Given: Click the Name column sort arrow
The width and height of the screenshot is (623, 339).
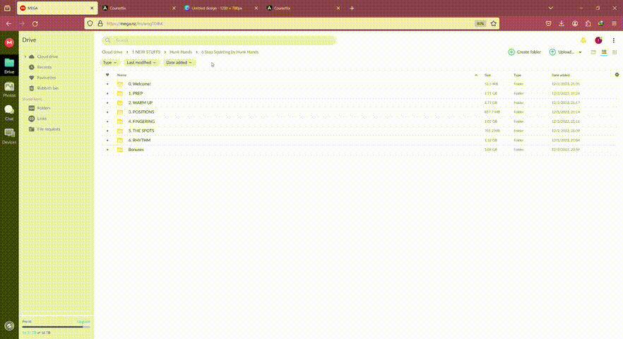Looking at the screenshot, I should click(x=476, y=75).
